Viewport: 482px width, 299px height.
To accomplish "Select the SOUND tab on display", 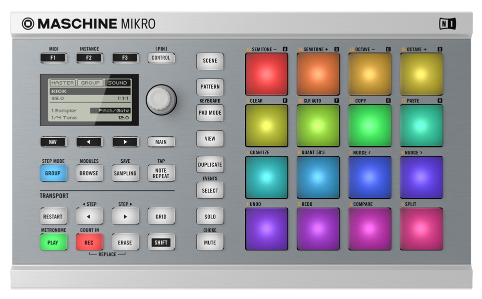I will (x=118, y=83).
